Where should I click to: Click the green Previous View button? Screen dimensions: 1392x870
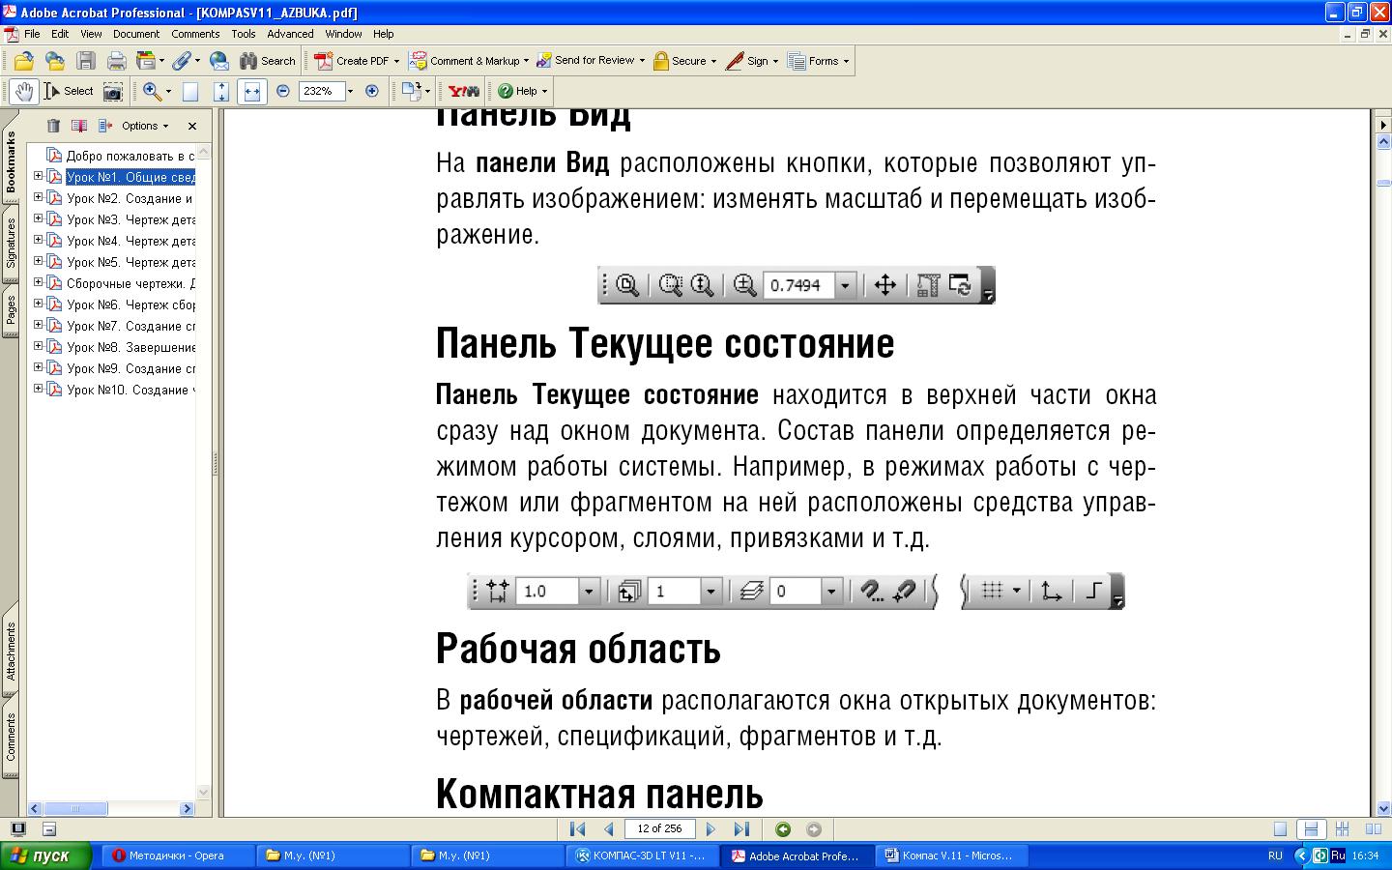tap(783, 829)
